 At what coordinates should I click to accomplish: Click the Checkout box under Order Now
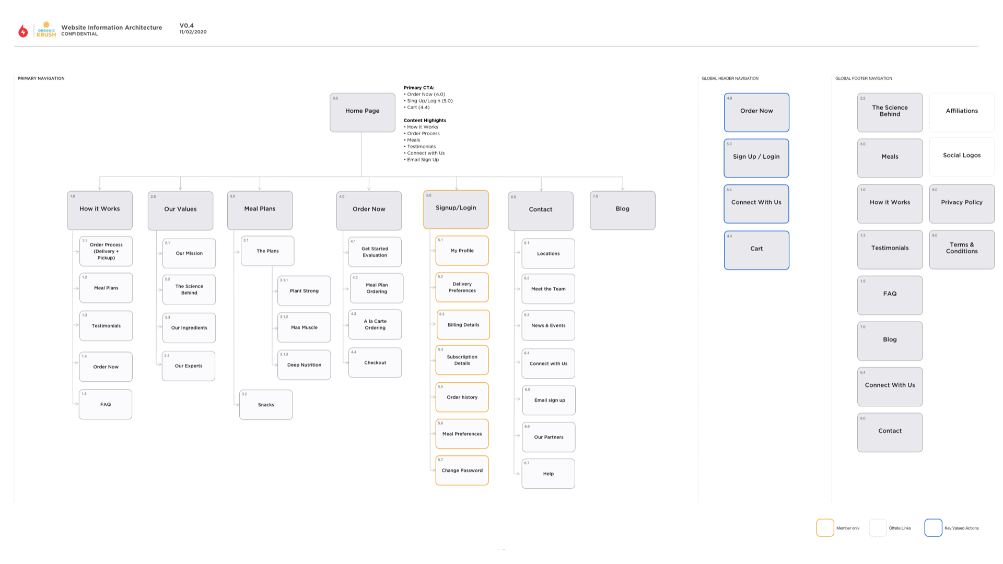point(375,362)
